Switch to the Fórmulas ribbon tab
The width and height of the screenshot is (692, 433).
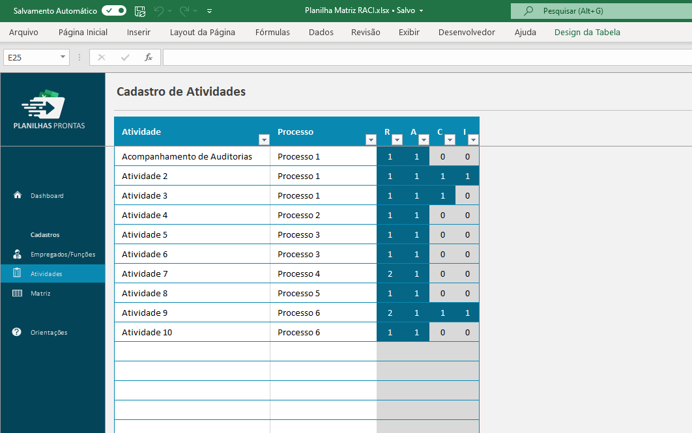tap(272, 32)
